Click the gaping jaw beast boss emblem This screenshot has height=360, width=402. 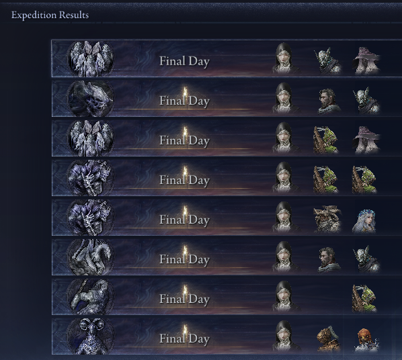pyautogui.click(x=90, y=99)
